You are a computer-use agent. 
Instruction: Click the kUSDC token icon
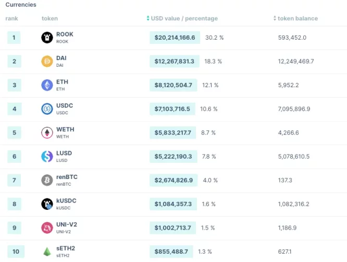[x=47, y=204]
